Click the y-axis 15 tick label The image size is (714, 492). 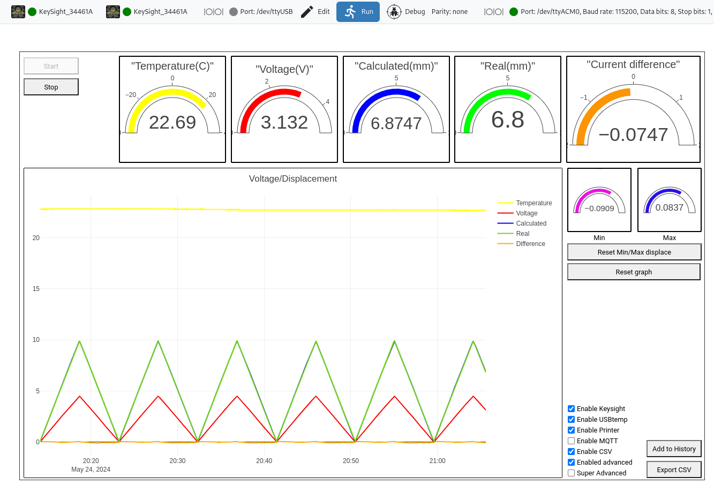point(36,289)
